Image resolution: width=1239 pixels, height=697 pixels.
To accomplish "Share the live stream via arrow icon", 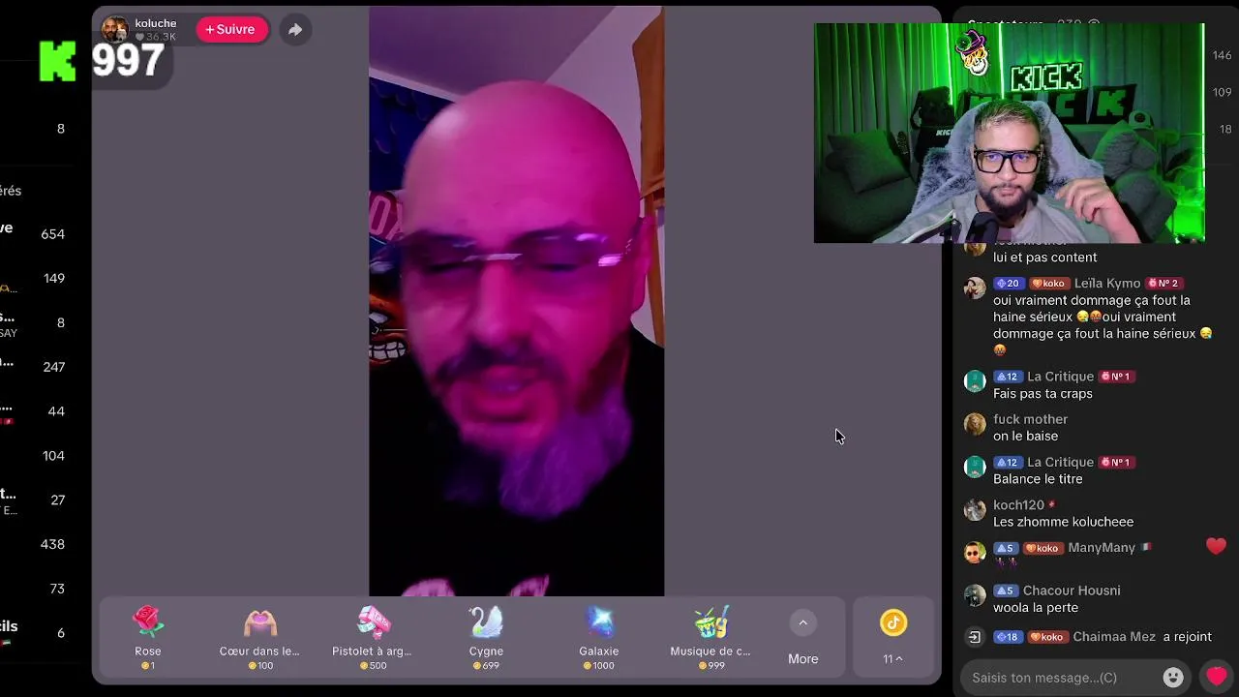I will pyautogui.click(x=295, y=29).
